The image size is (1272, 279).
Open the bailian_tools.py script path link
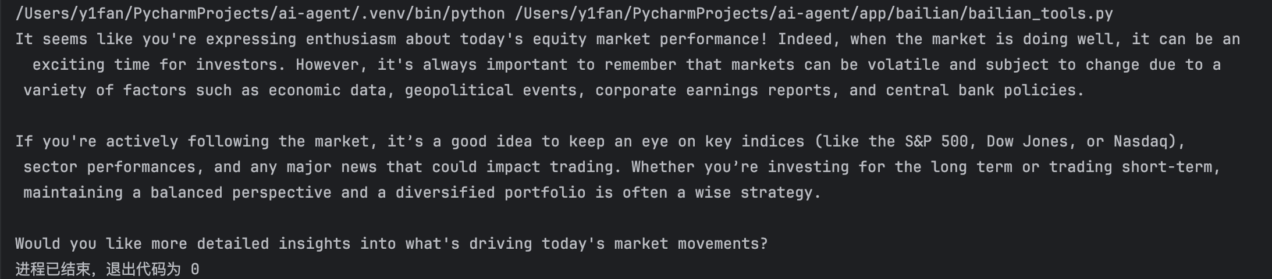(x=813, y=13)
